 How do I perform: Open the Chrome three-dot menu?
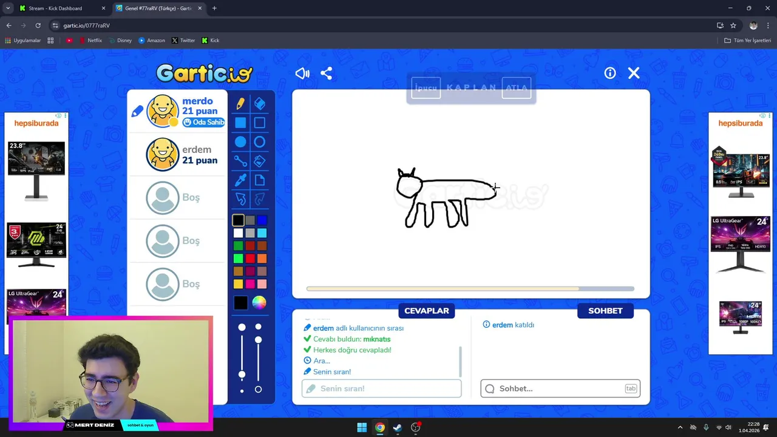(768, 25)
